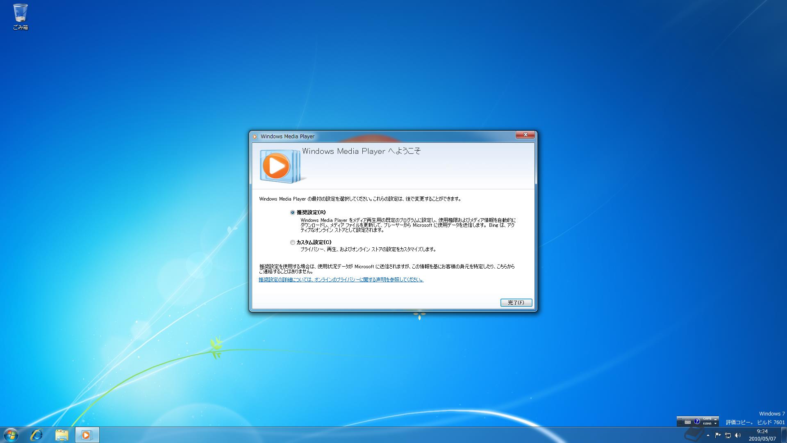
Task: Open the Windows Start menu orb
Action: click(11, 435)
